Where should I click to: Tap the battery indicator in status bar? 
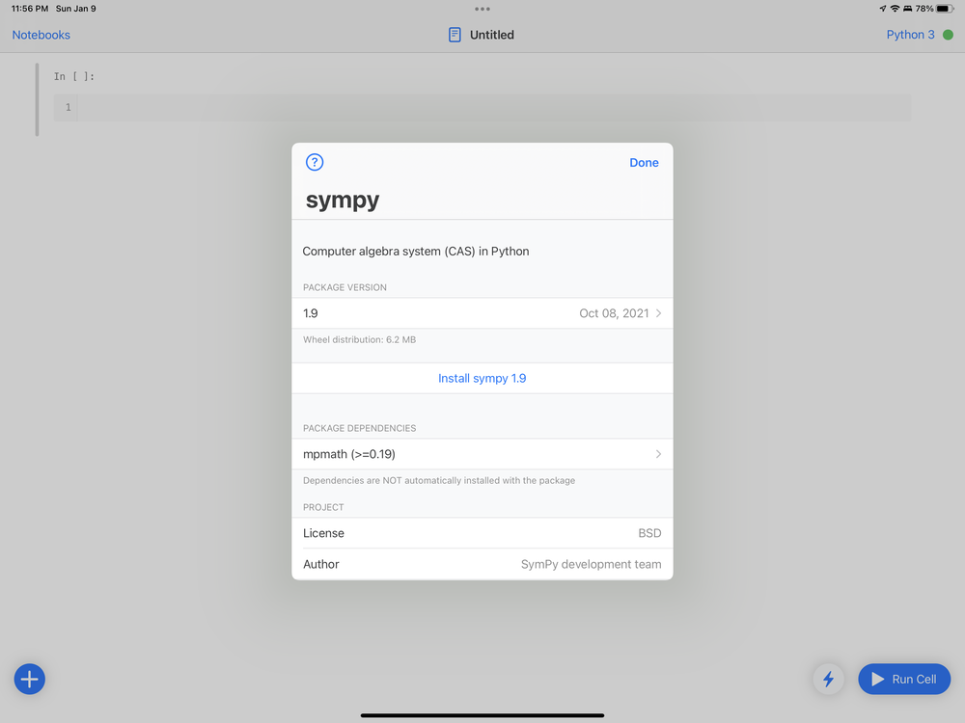tap(945, 9)
